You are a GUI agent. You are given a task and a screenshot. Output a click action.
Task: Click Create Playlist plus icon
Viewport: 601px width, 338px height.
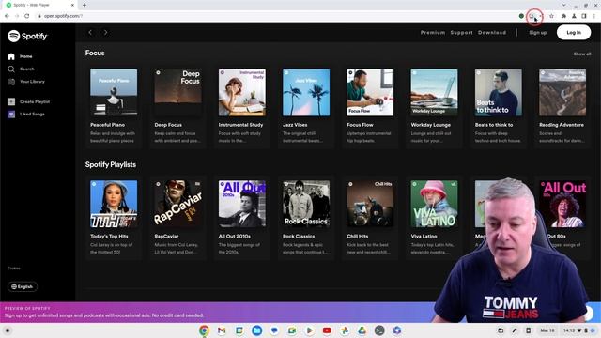point(11,101)
